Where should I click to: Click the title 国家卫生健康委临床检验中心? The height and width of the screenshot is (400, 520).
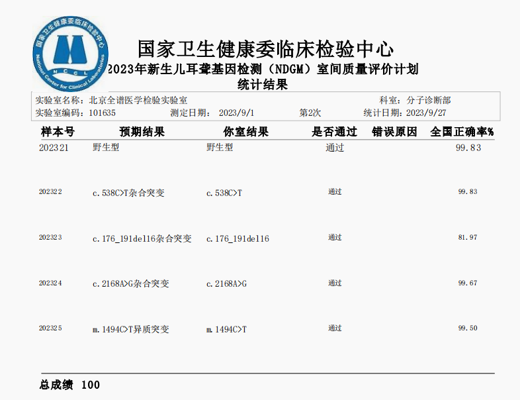[266, 50]
